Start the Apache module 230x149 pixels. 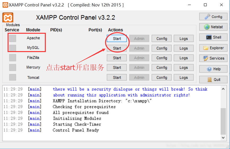click(x=117, y=39)
